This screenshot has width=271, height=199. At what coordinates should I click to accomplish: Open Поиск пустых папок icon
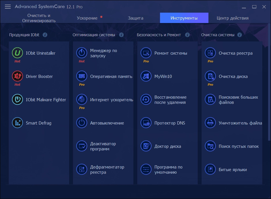coord(210,146)
